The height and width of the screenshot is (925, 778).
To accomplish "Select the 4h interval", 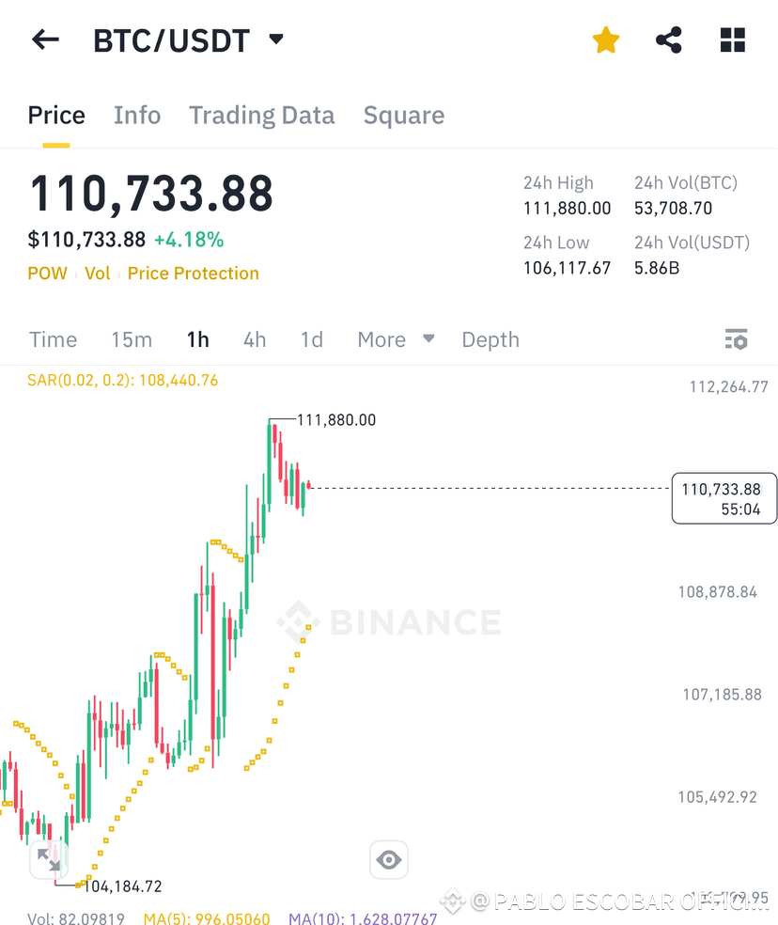I will (255, 339).
